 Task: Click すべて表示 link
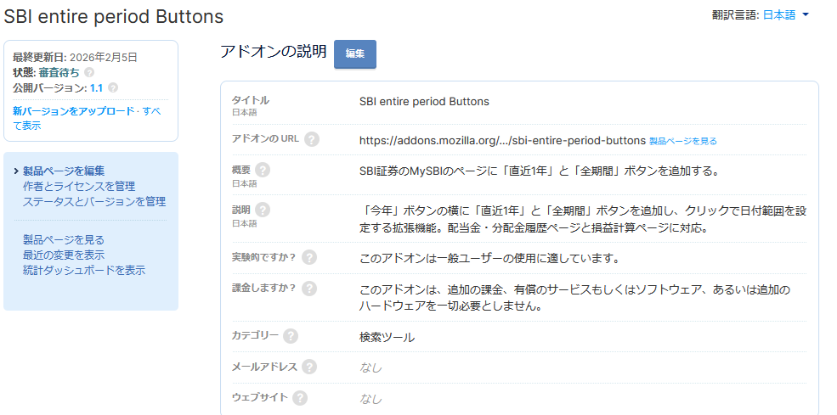(27, 126)
